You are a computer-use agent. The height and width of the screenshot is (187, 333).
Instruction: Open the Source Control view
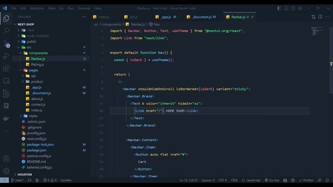click(x=6, y=44)
